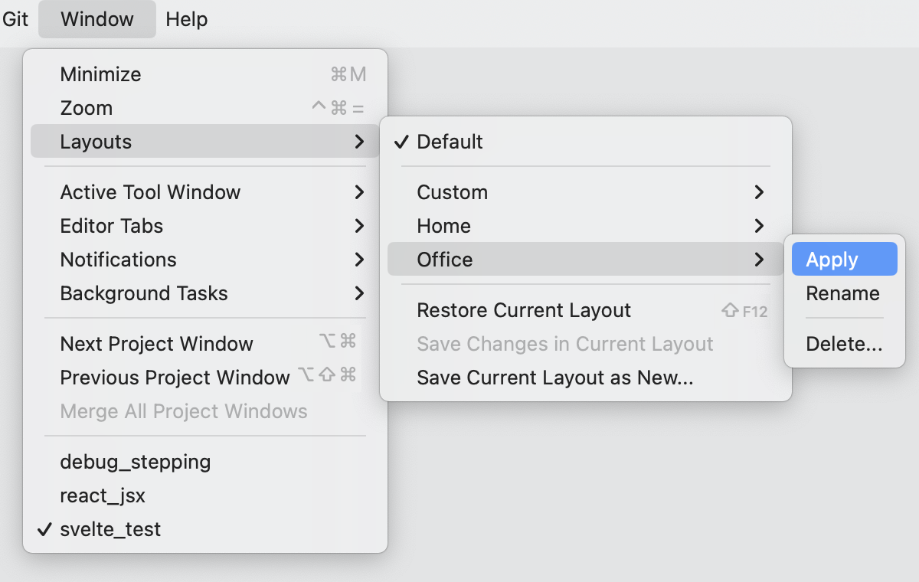Screen dimensions: 919x582
Task: Open the Window menu in menu bar
Action: (x=97, y=19)
